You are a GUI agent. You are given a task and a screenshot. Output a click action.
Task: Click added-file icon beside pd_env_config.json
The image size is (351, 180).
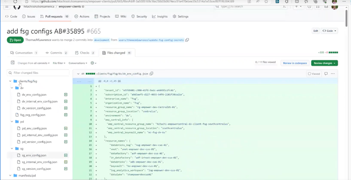pyautogui.click(x=66, y=128)
